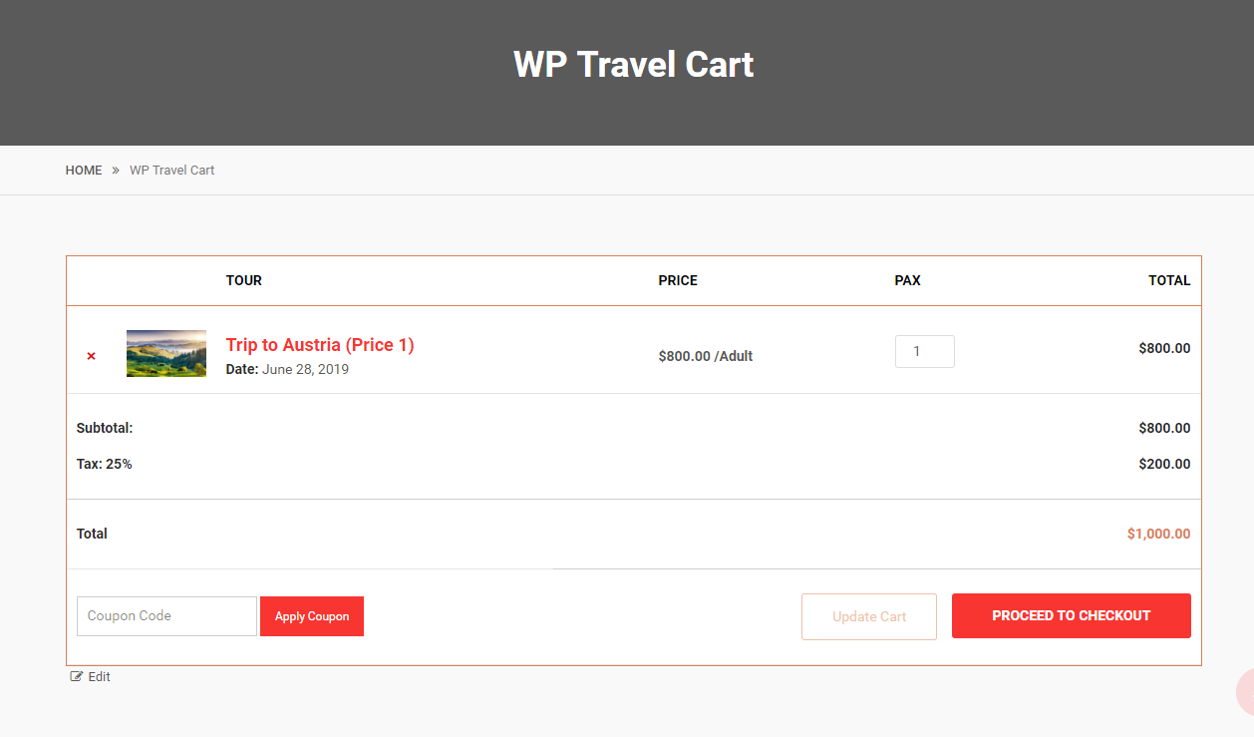Screen dimensions: 1254x737
Task: Click the TOUR column header
Action: tap(244, 281)
